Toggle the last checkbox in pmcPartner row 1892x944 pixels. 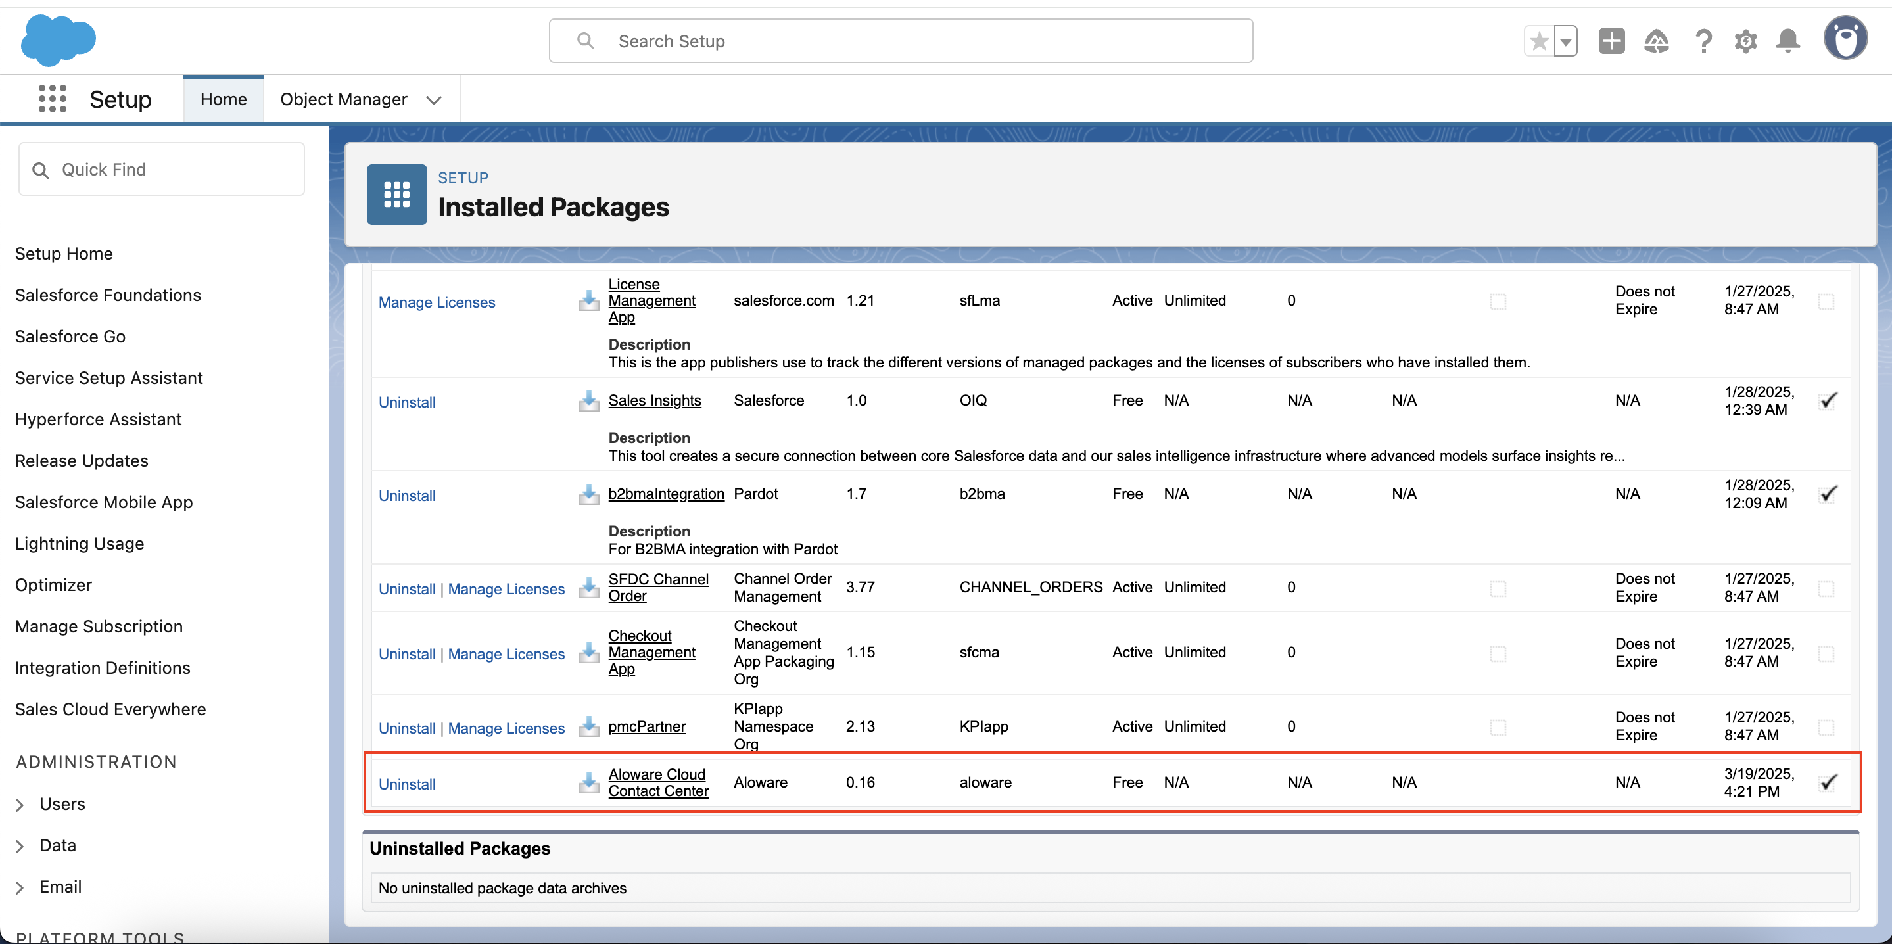[x=1827, y=728]
